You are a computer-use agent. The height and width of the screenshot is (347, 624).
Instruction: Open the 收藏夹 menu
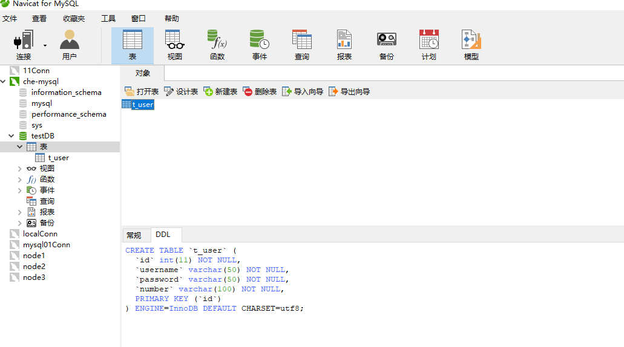tap(74, 19)
